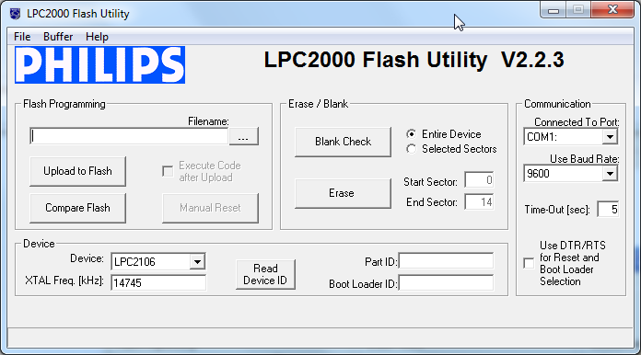Click the XTAL Freq field showing 14745

pos(158,282)
